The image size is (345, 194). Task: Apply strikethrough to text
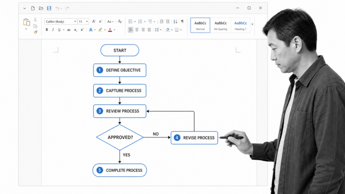pos(69,30)
